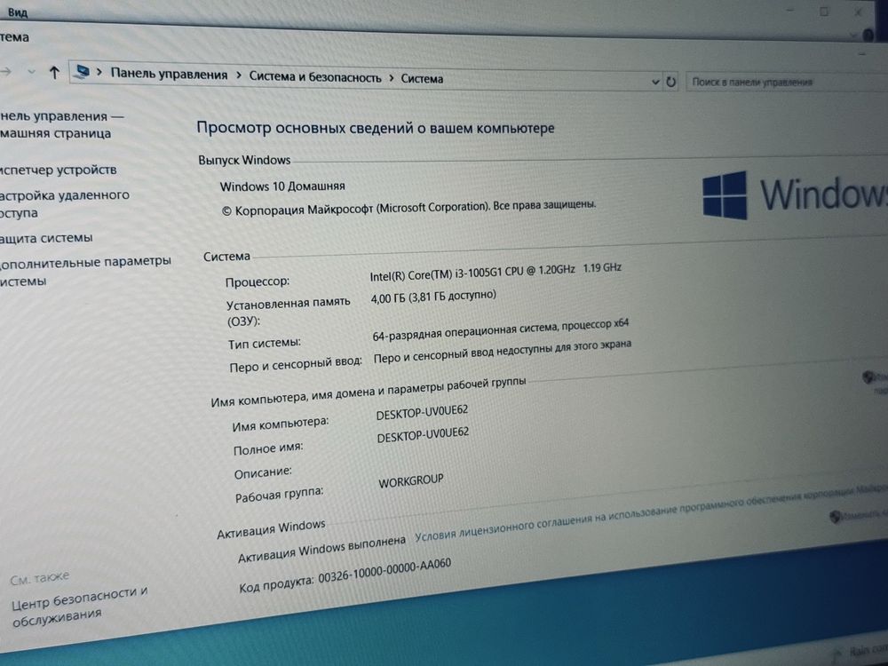Click the Up arrow navigation button
Screen dimensions: 888x666
click(x=54, y=73)
